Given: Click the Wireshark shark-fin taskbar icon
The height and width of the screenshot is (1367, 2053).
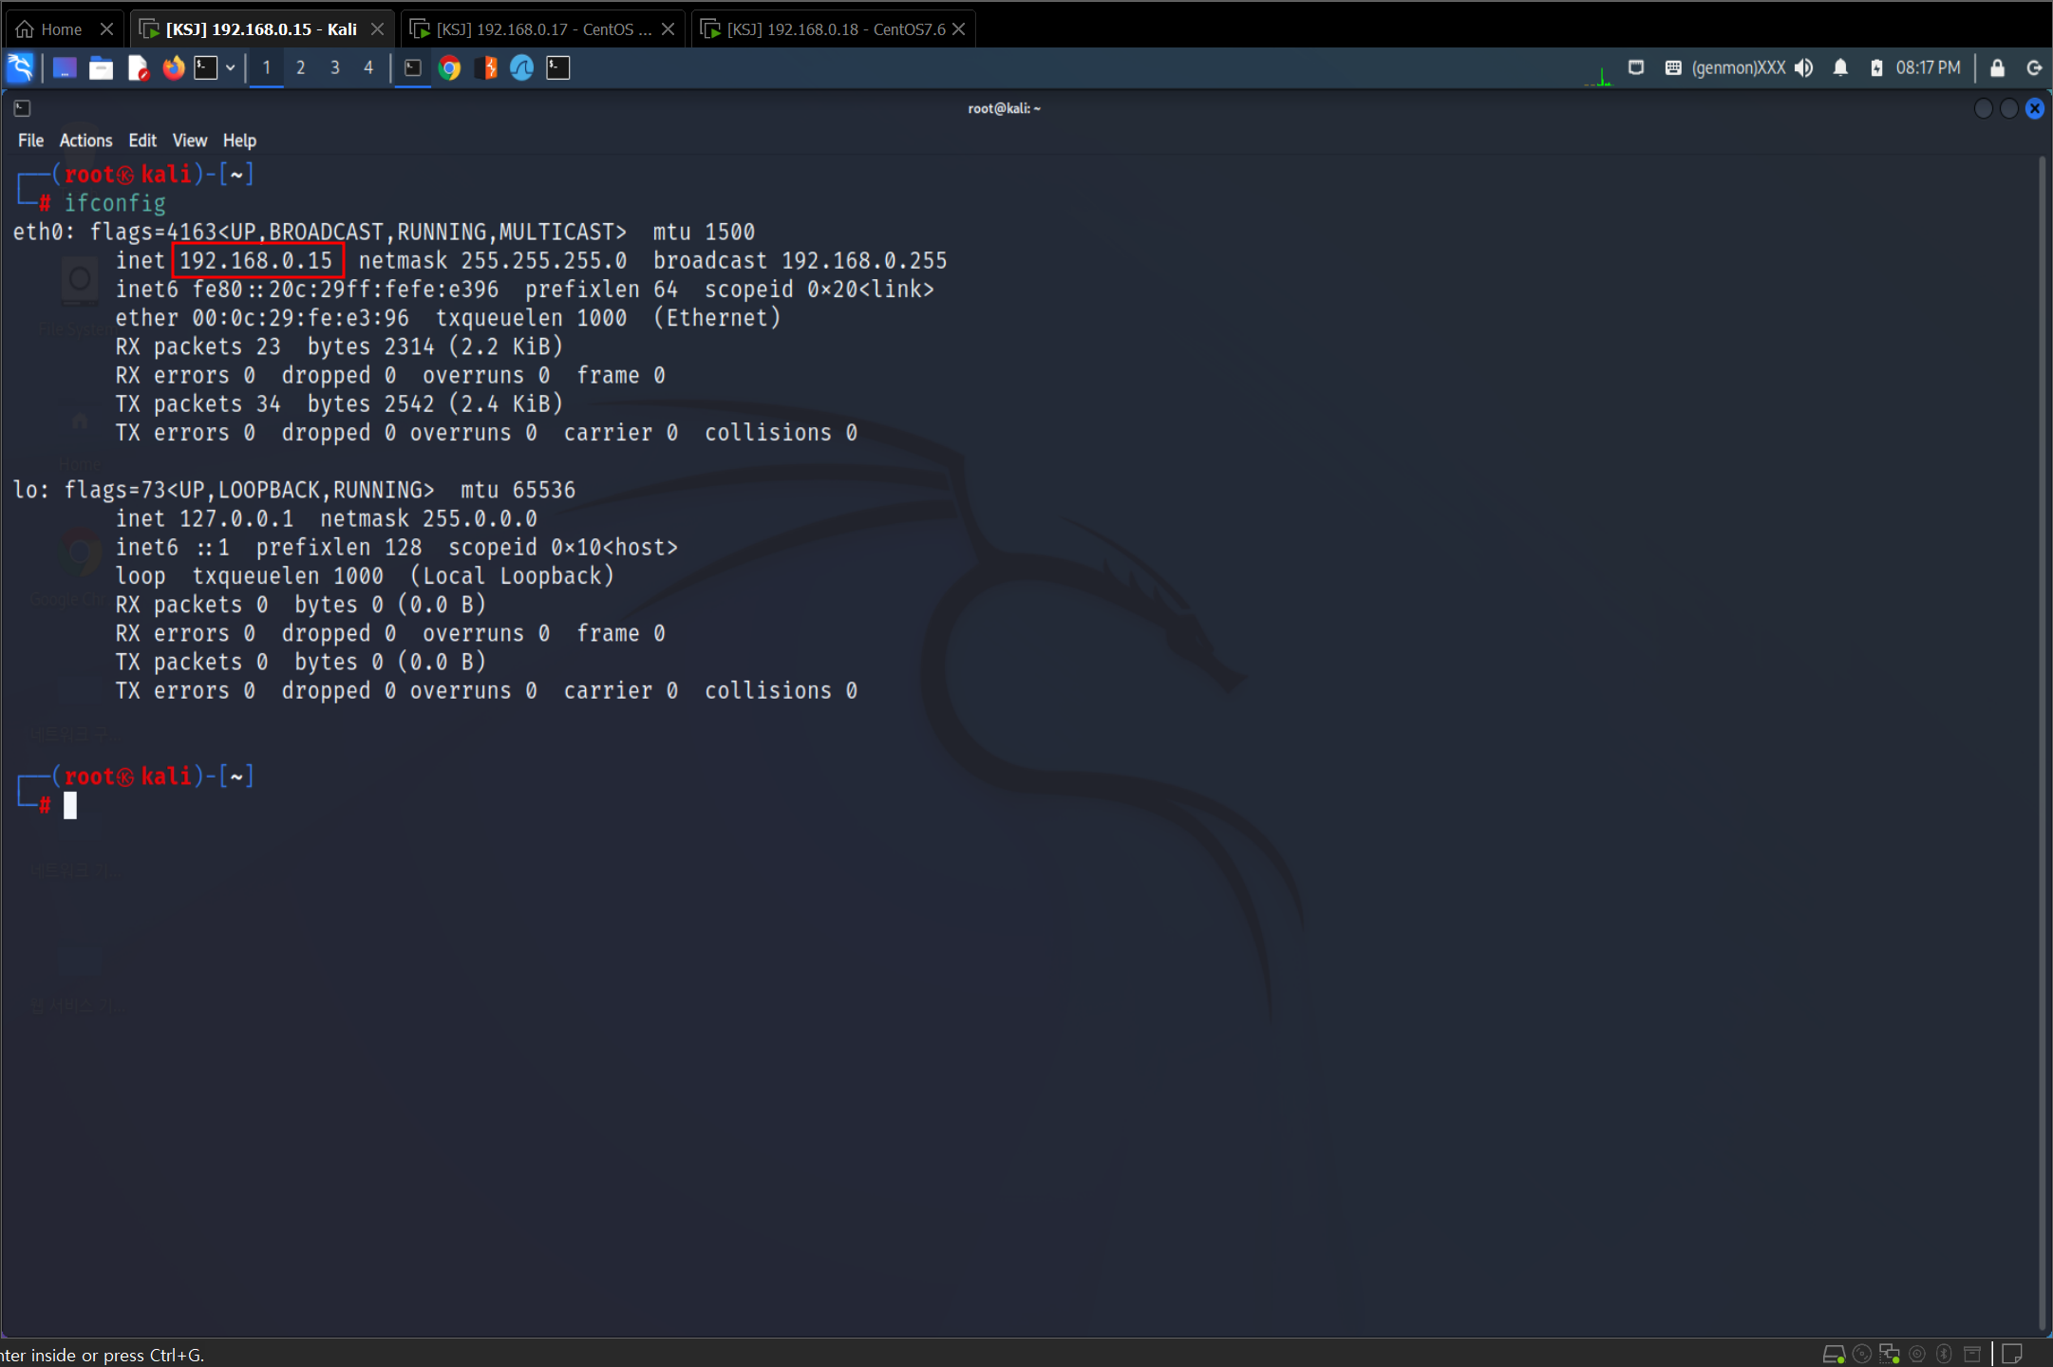Looking at the screenshot, I should pyautogui.click(x=522, y=67).
